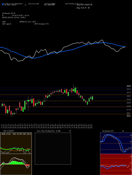Click the '(MGR) 2.2, 21.1, 20.2' ADX values
The width and height of the screenshot is (132, 175).
click(x=27, y=22)
